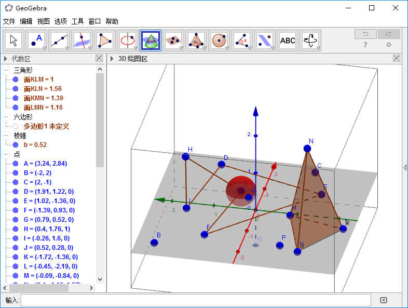
Task: Collapse the 棱锥 pyramid group
Action: click(6, 136)
